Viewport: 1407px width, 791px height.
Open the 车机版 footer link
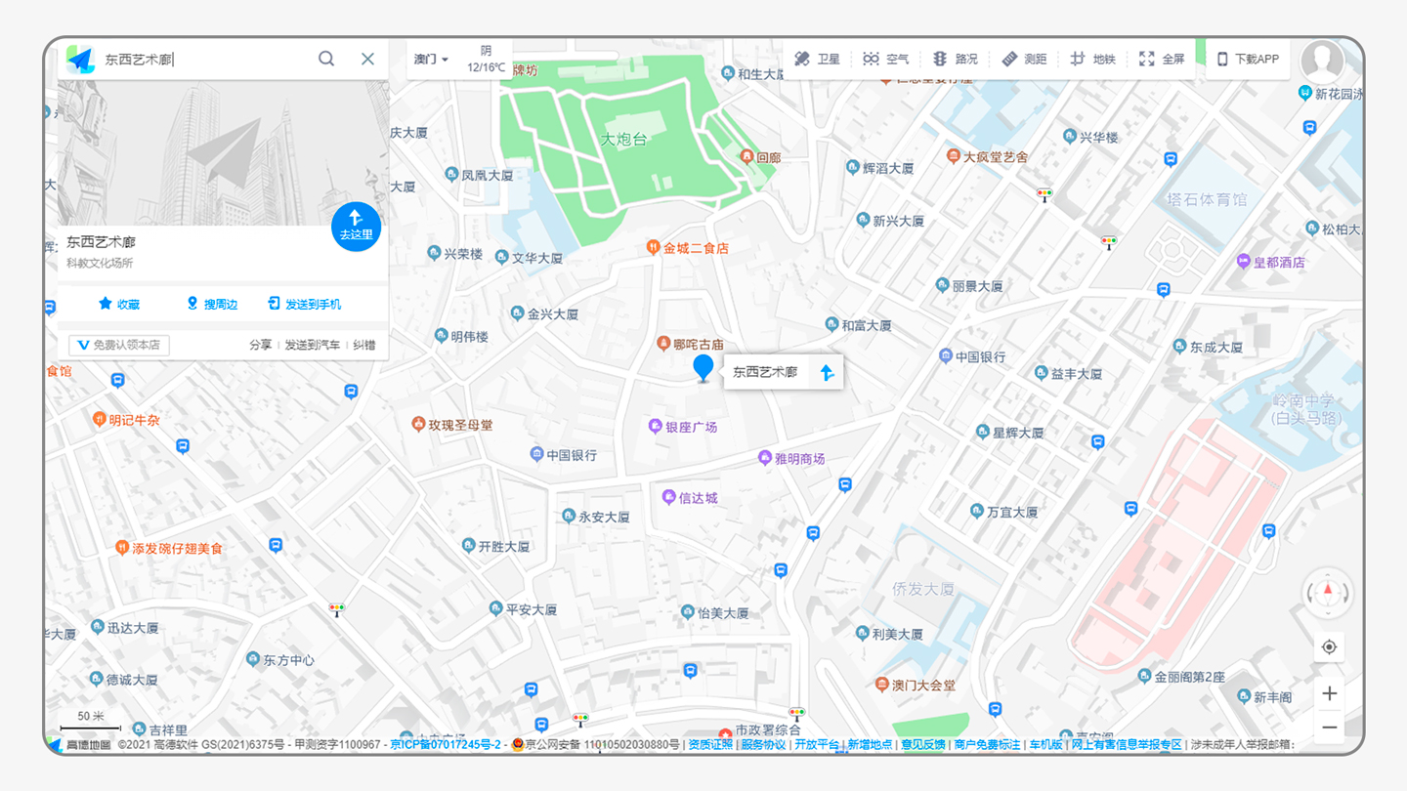1045,744
